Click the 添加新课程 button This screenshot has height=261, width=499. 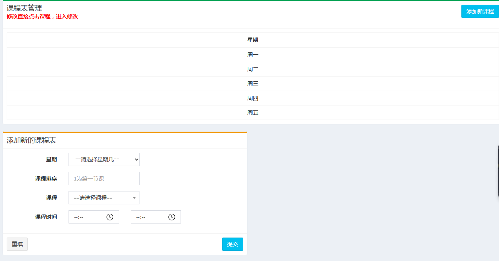[480, 11]
